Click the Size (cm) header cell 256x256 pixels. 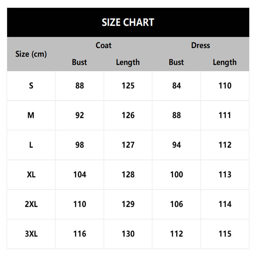coord(31,54)
